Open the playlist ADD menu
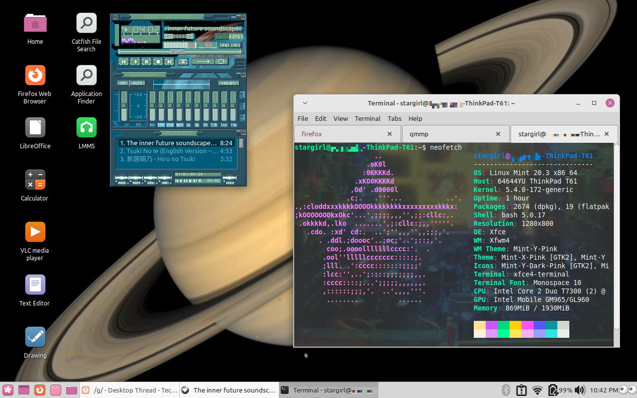Screen dimensions: 637x398 click(x=121, y=181)
